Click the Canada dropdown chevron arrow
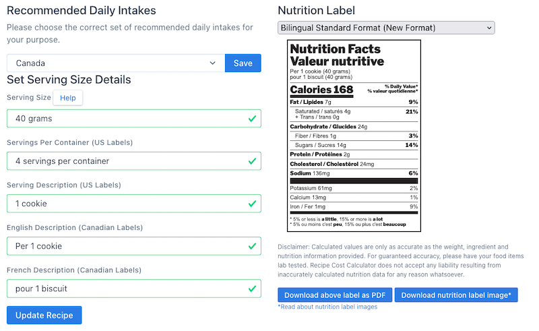This screenshot has width=539, height=331. pos(213,63)
